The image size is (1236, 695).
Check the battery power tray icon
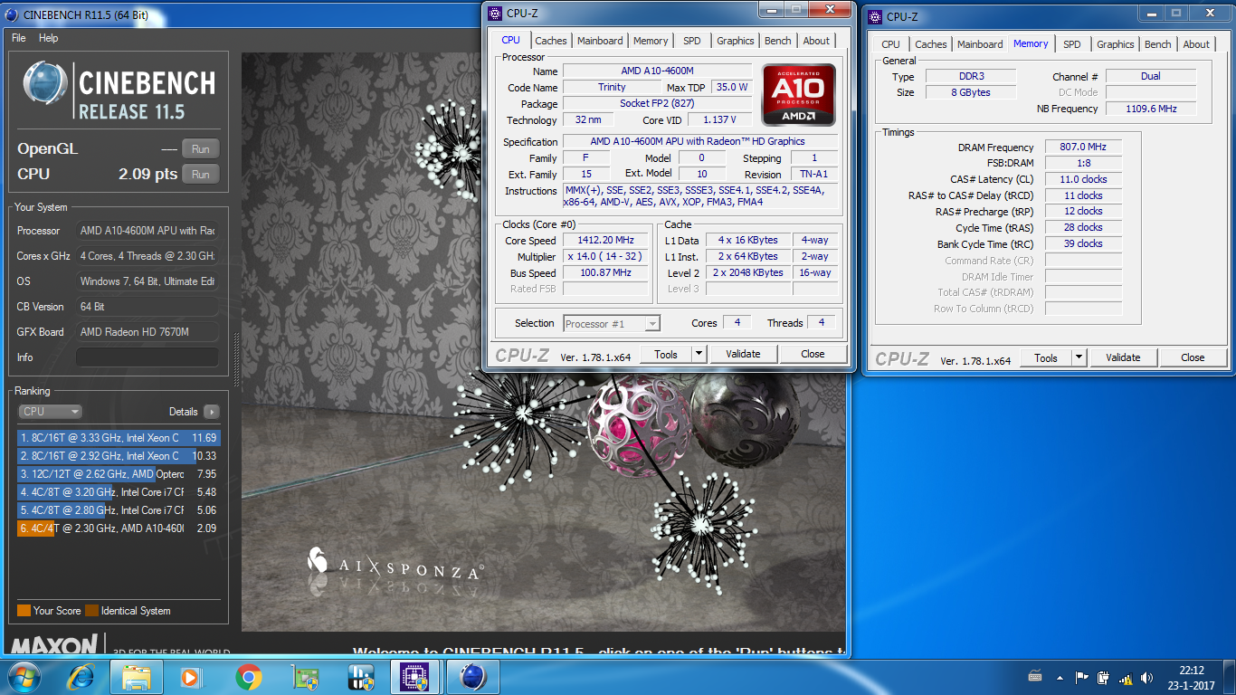1103,677
